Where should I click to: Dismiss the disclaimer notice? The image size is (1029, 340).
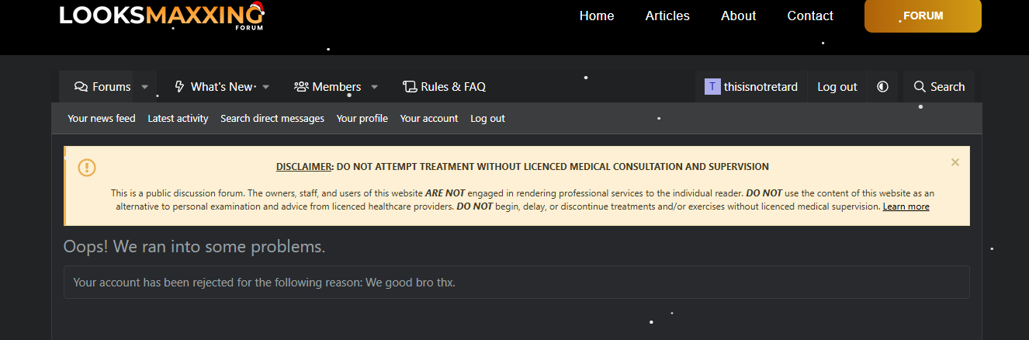pos(955,162)
